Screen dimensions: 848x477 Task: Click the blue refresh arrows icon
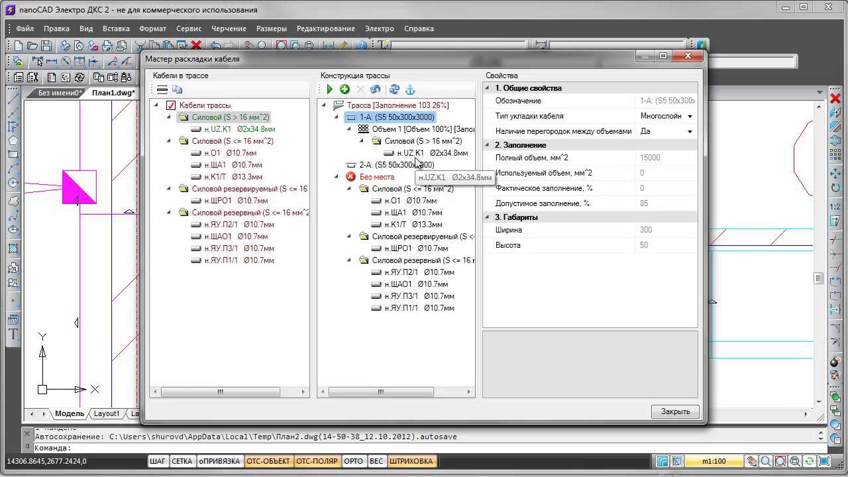[x=394, y=89]
